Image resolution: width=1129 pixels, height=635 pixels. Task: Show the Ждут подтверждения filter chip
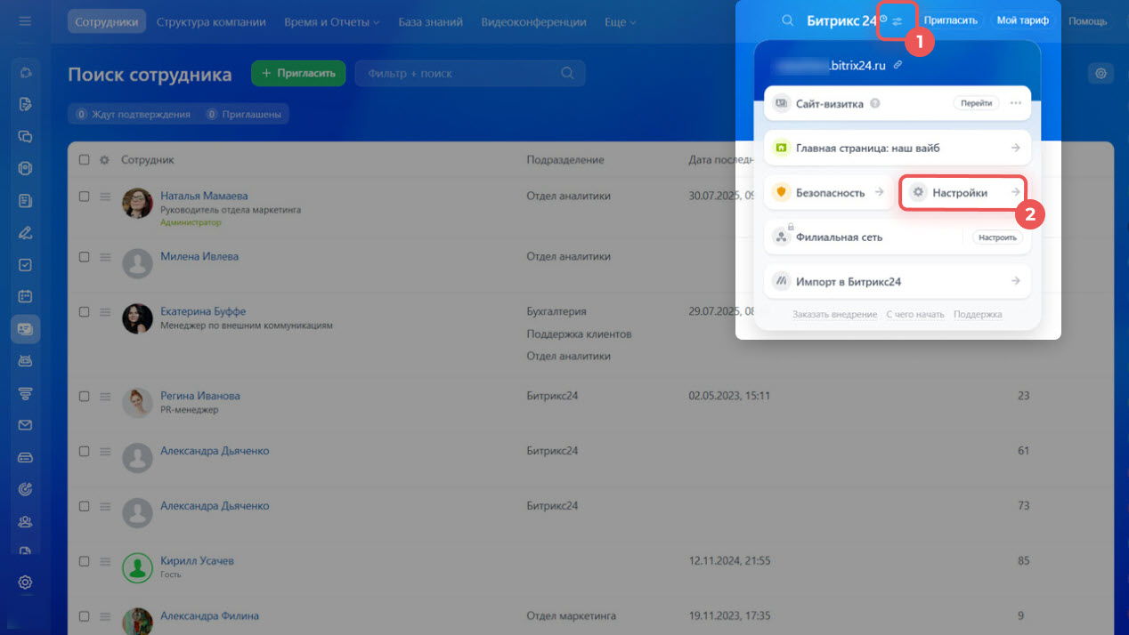pos(133,114)
